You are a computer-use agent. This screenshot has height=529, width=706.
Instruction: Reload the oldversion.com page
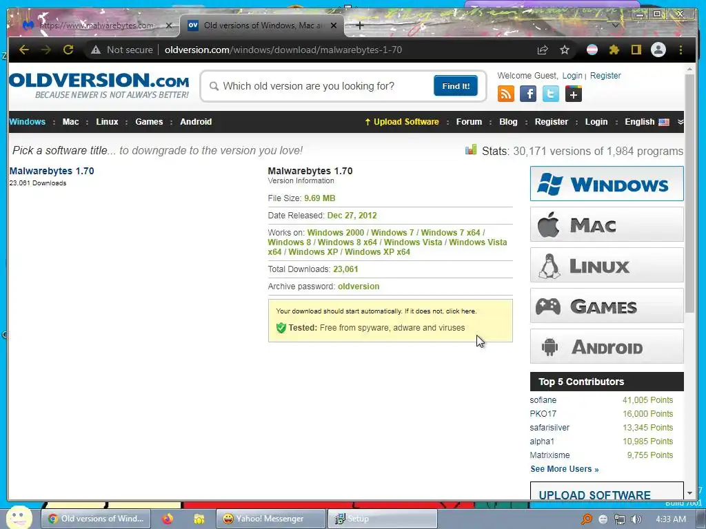pos(68,50)
